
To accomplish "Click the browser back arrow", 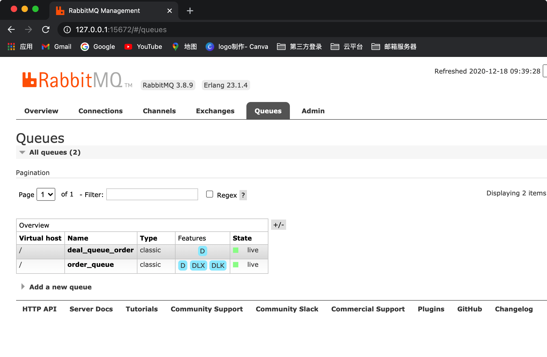I will [11, 30].
